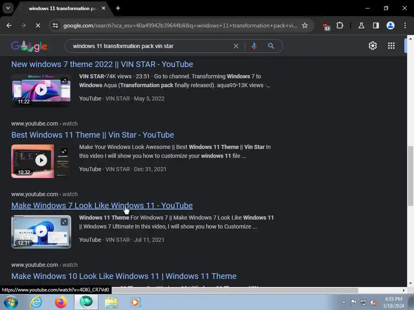414x310 pixels.
Task: Click the vertical page scrollbar thumb
Action: [x=410, y=176]
